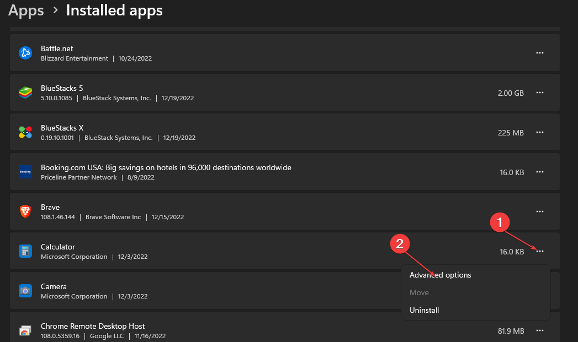The width and height of the screenshot is (578, 342).
Task: Click the Google LLC publisher text
Action: click(x=107, y=336)
